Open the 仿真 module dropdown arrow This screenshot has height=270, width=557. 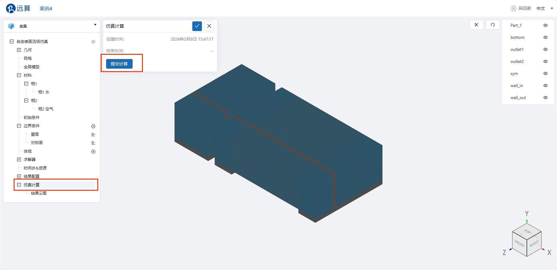(95, 25)
